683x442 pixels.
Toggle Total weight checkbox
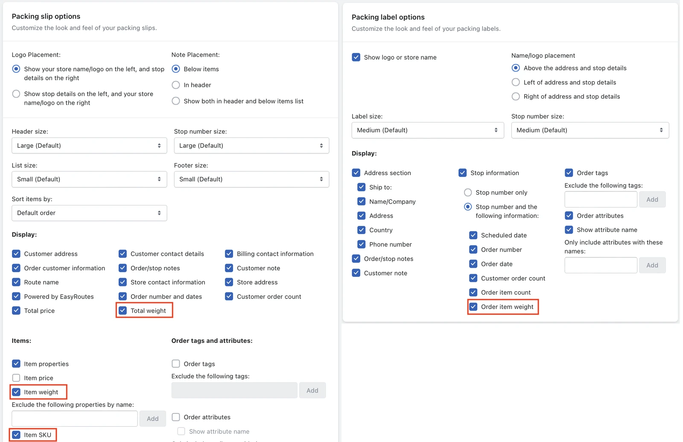tap(123, 310)
